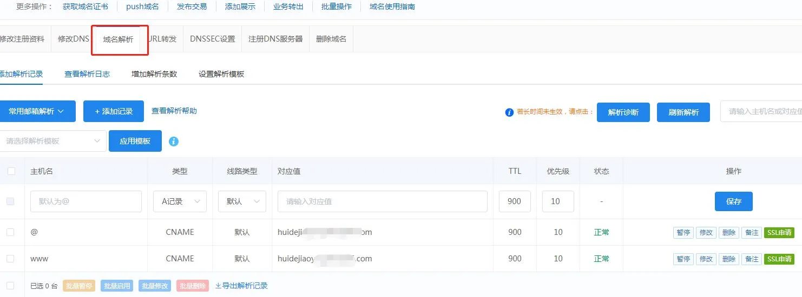Check the box for the www record

click(x=10, y=259)
